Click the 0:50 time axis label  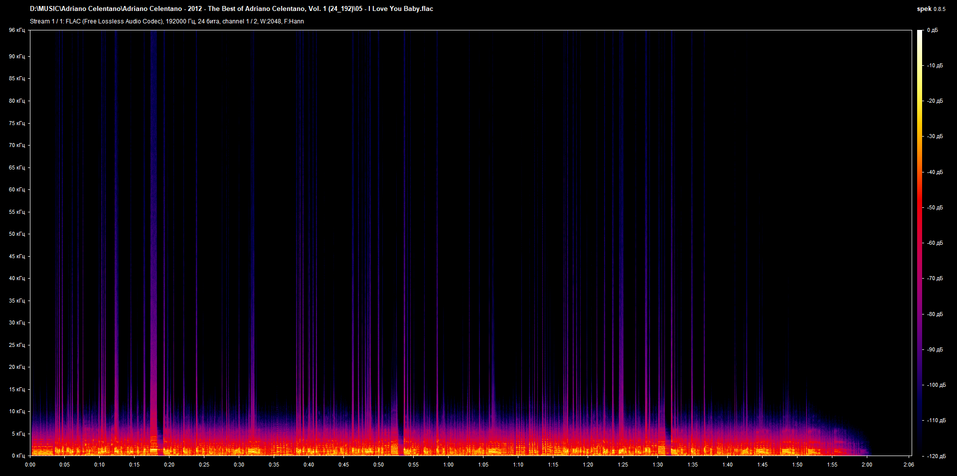click(379, 465)
